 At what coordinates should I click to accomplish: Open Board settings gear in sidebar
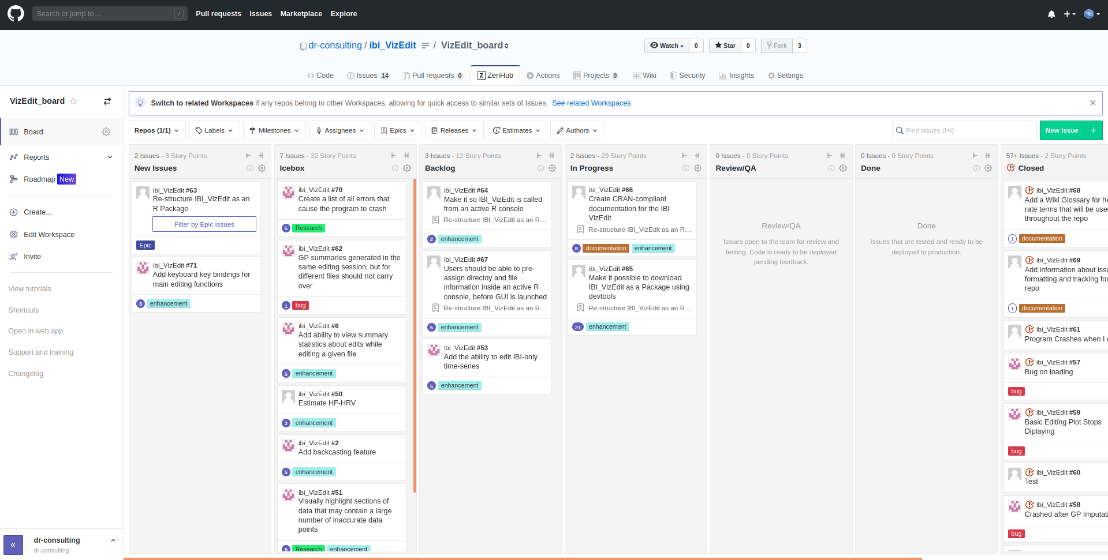[x=106, y=131]
